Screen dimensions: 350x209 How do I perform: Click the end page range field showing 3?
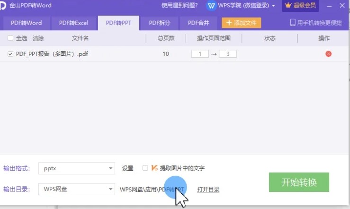pos(228,54)
